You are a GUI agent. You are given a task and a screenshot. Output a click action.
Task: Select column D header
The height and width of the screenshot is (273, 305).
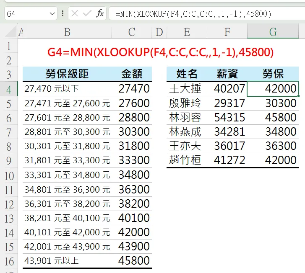click(159, 32)
